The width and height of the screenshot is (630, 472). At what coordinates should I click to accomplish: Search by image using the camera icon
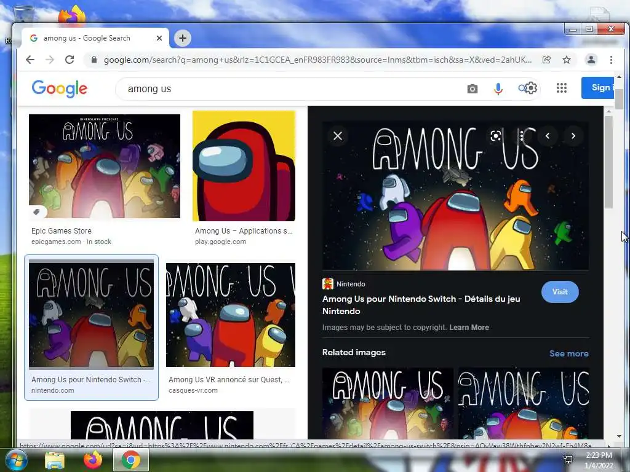(472, 88)
